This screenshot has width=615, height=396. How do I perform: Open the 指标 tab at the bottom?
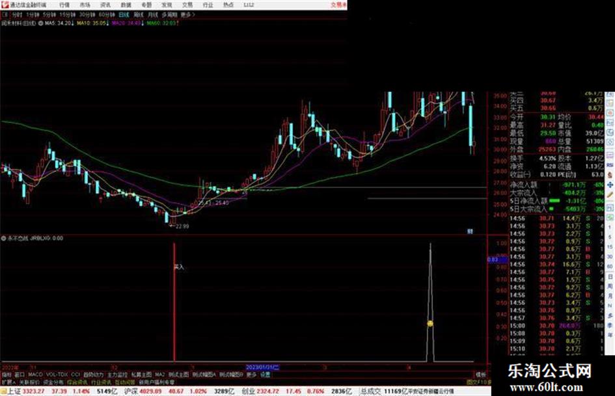point(7,375)
